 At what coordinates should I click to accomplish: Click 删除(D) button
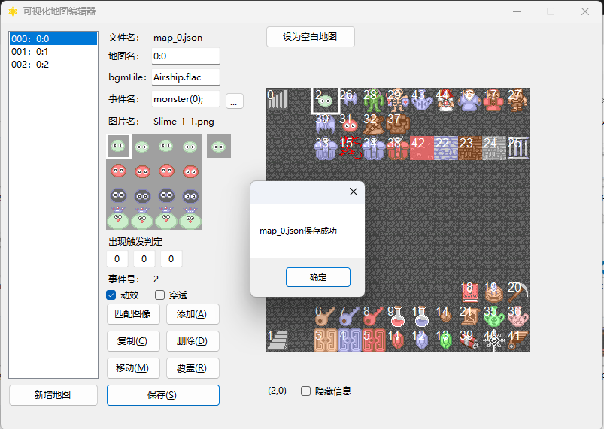(193, 341)
